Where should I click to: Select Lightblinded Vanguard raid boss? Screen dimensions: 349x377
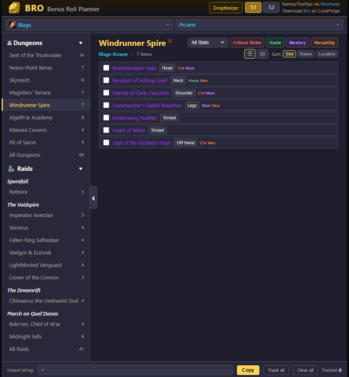click(x=46, y=265)
